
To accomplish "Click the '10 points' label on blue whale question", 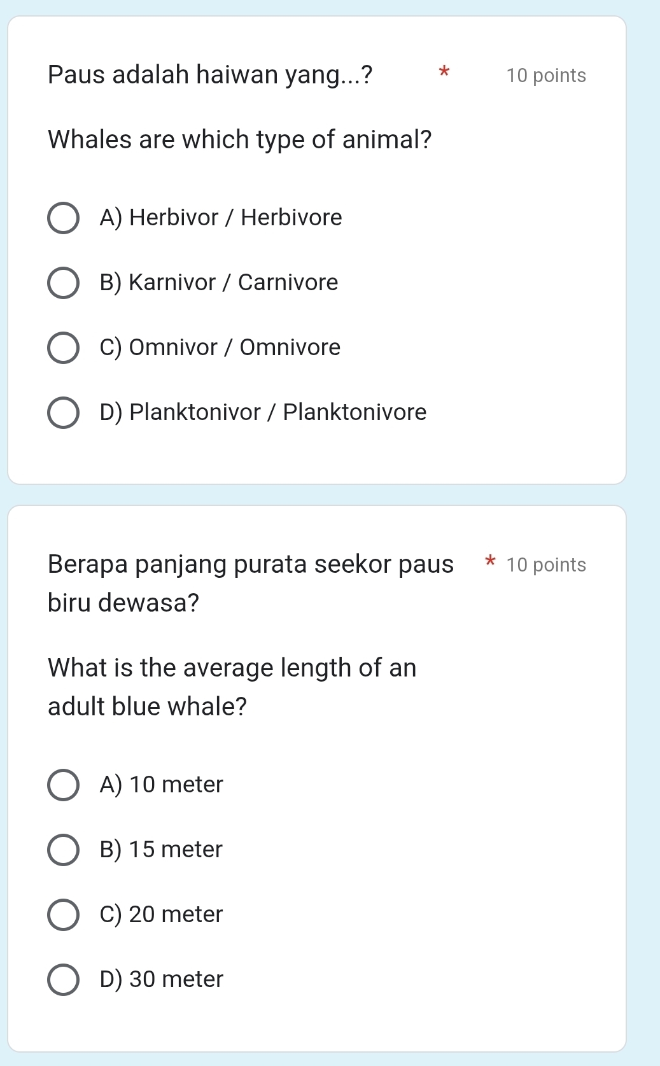I will point(546,565).
